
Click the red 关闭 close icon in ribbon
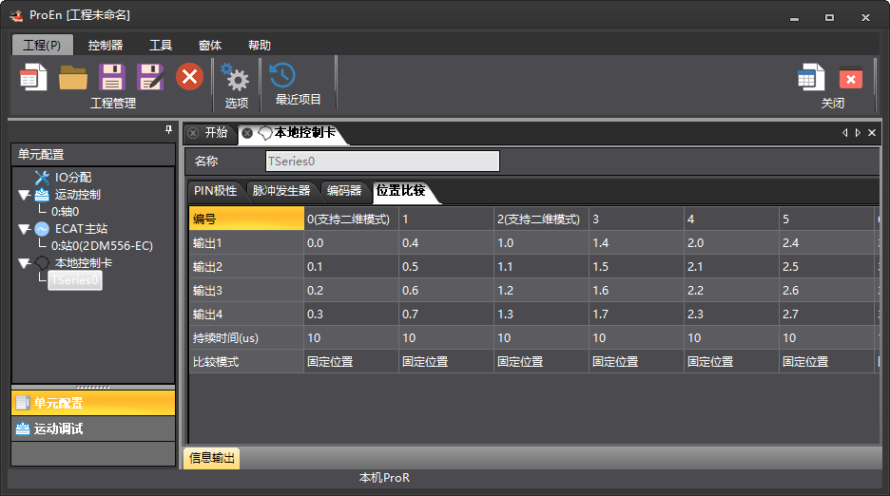click(x=850, y=79)
